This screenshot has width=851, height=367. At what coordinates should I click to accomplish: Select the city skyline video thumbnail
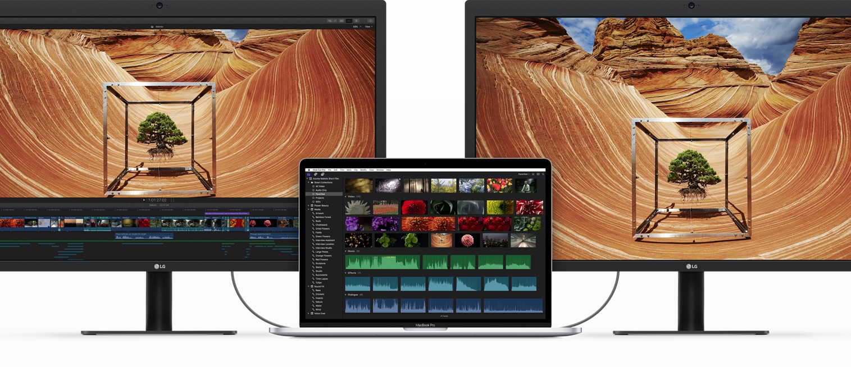(495, 240)
